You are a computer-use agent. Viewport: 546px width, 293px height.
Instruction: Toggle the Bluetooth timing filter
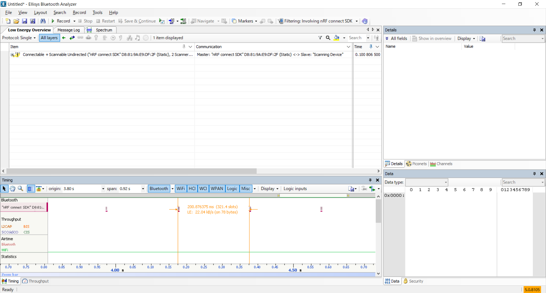[x=159, y=189]
